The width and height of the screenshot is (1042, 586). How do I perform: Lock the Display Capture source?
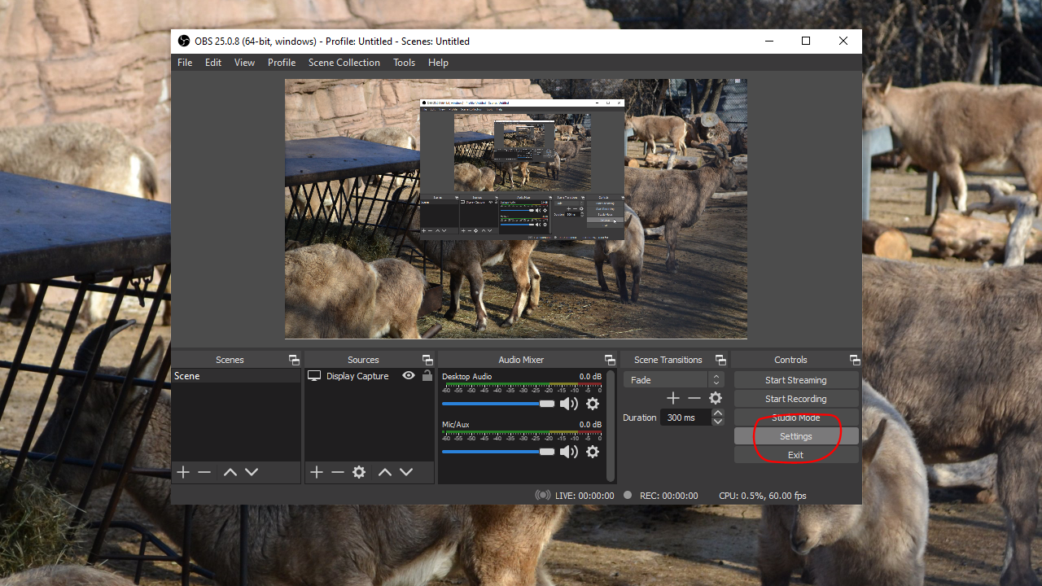pos(427,376)
